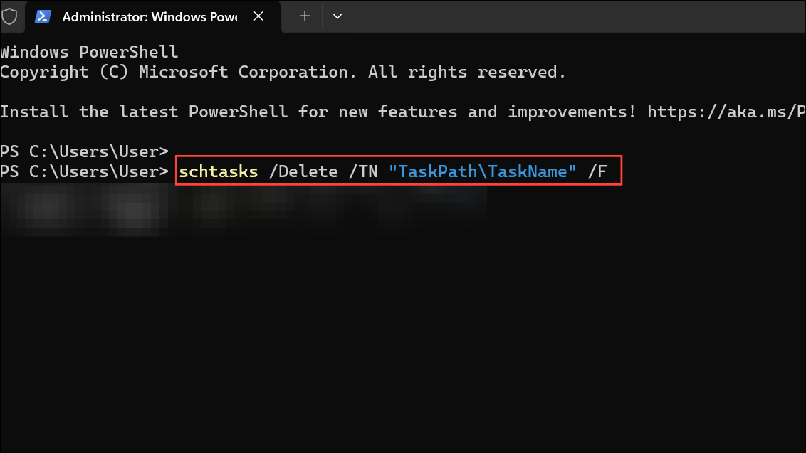Screen dimensions: 806x453
Task: Click the admin shield icon at top left
Action: (x=10, y=16)
